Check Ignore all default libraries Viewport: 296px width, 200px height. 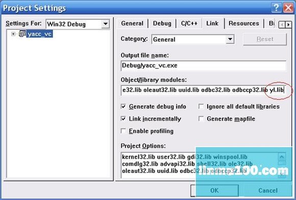pos(201,106)
